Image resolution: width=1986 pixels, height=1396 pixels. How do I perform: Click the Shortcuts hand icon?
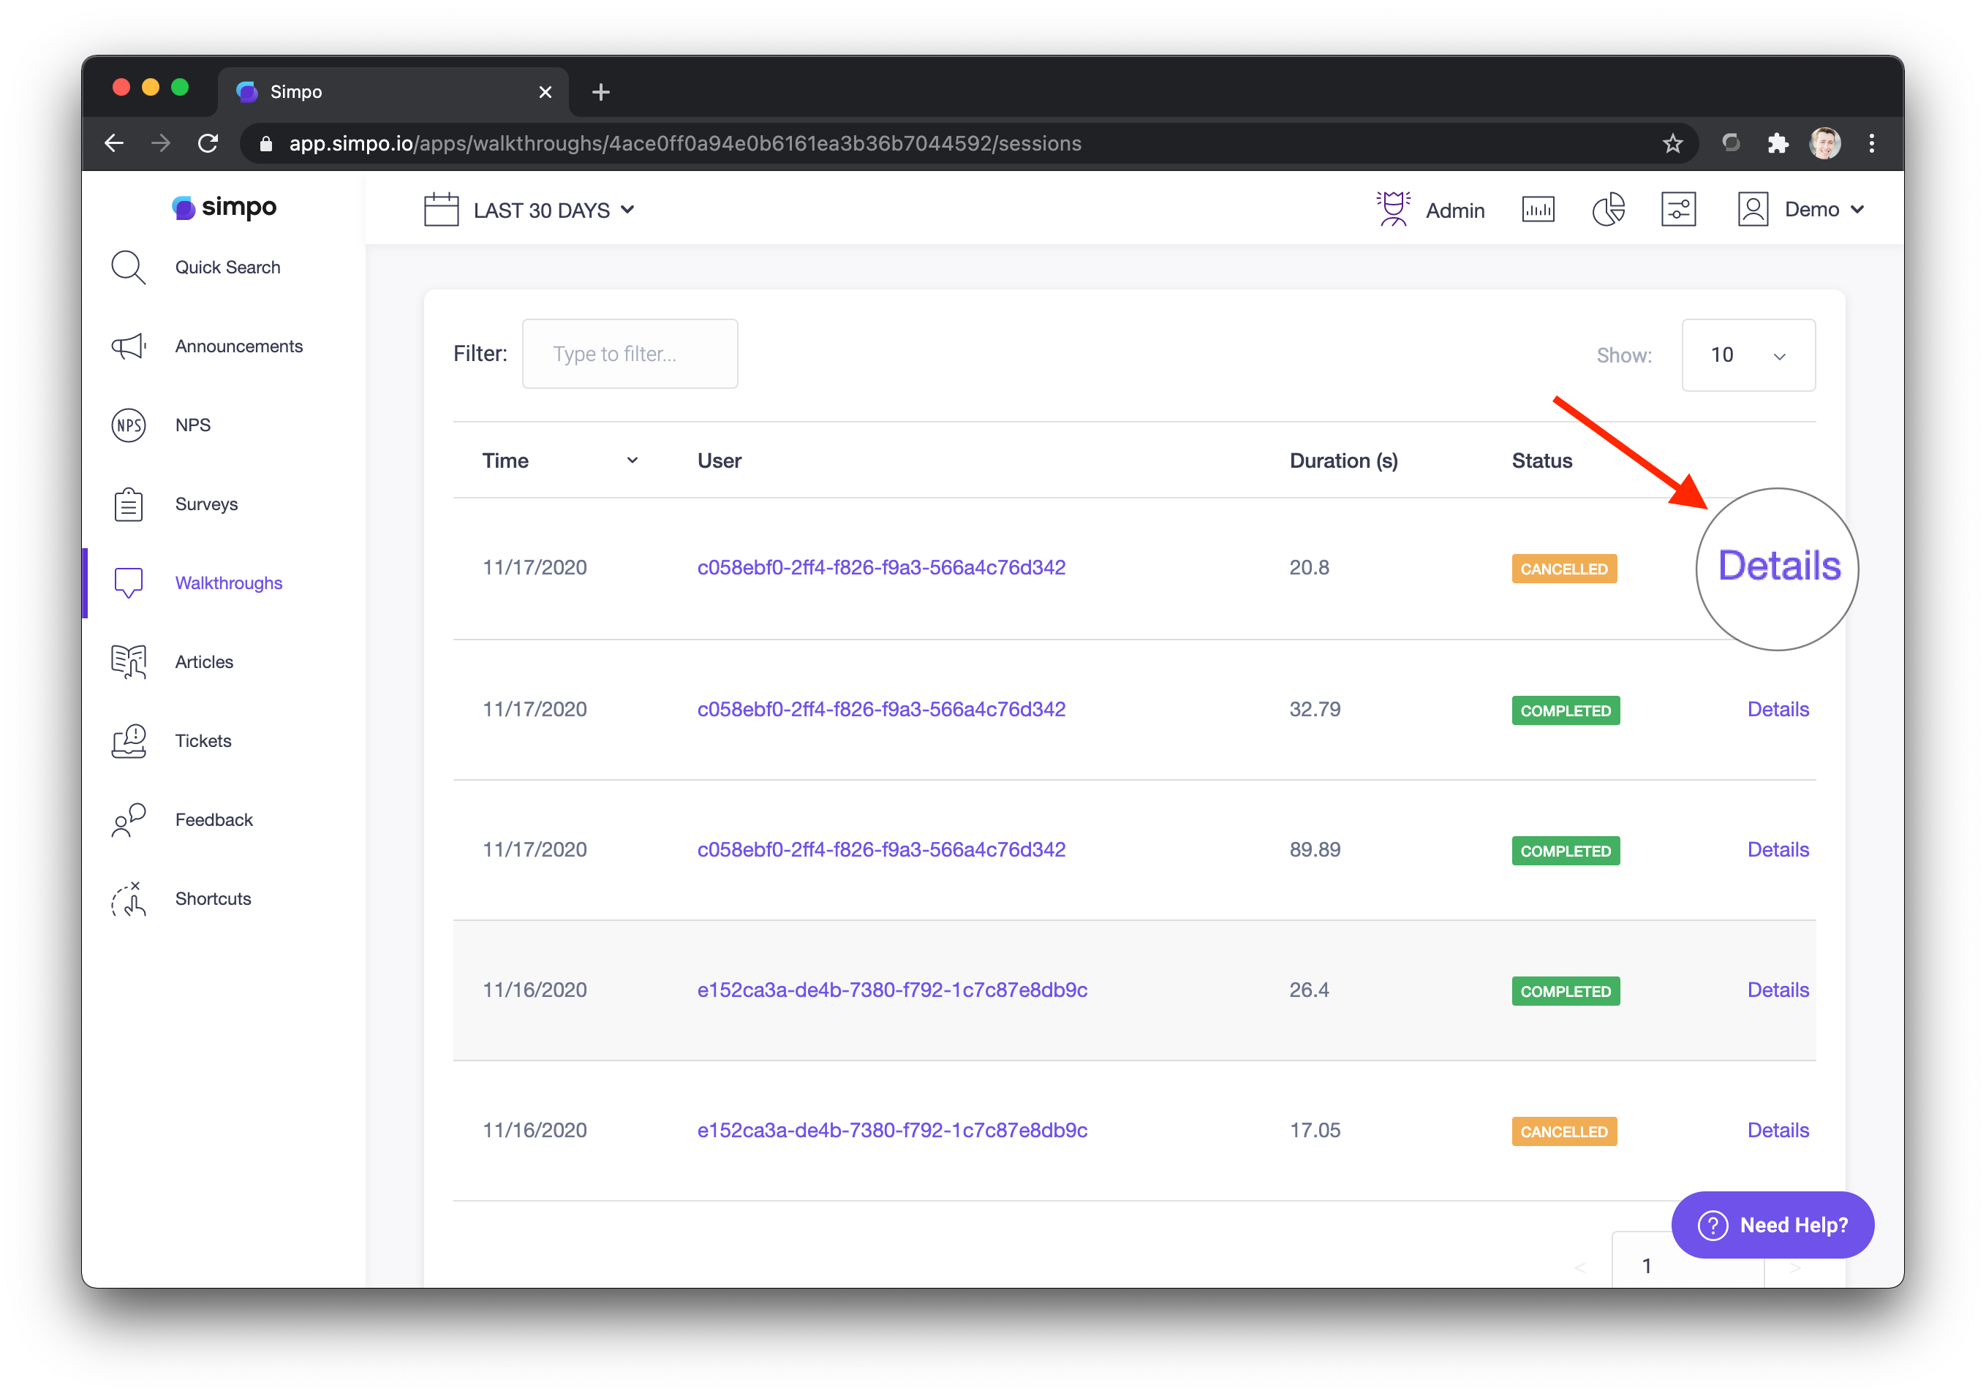128,899
